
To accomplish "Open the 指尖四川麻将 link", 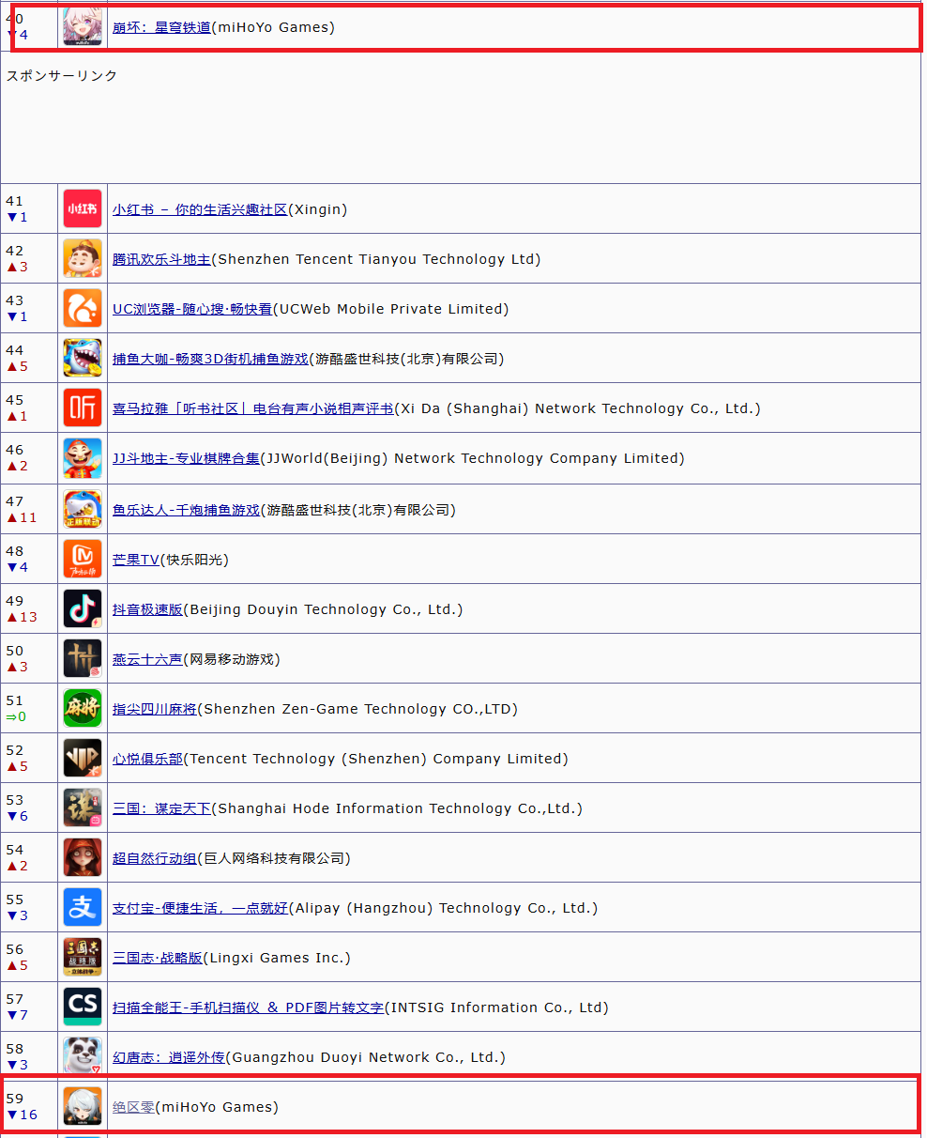I will (155, 709).
